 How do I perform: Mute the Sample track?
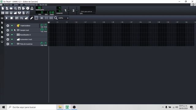click(x=12, y=30)
